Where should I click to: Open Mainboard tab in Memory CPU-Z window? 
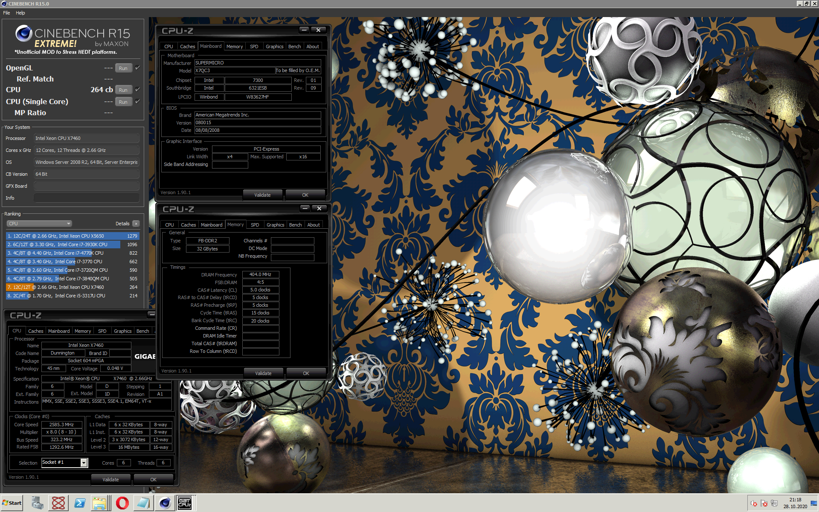(212, 225)
